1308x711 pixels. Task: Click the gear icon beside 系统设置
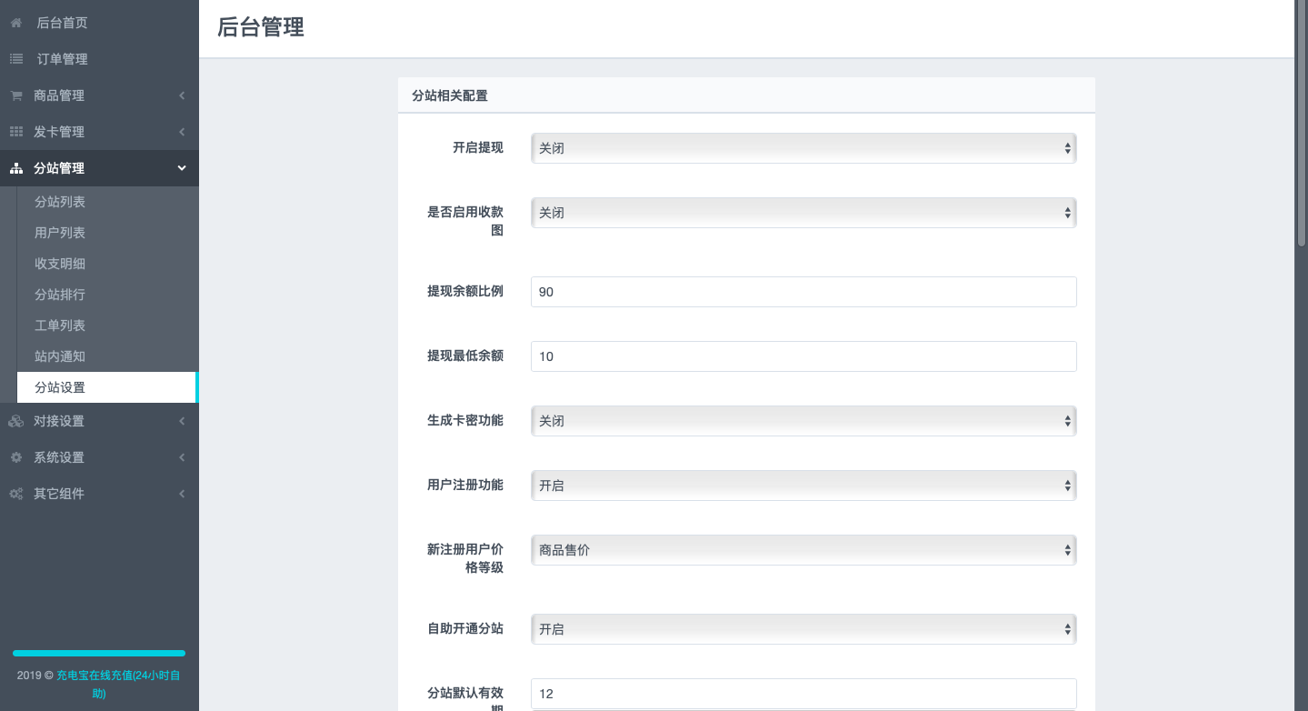coord(16,457)
